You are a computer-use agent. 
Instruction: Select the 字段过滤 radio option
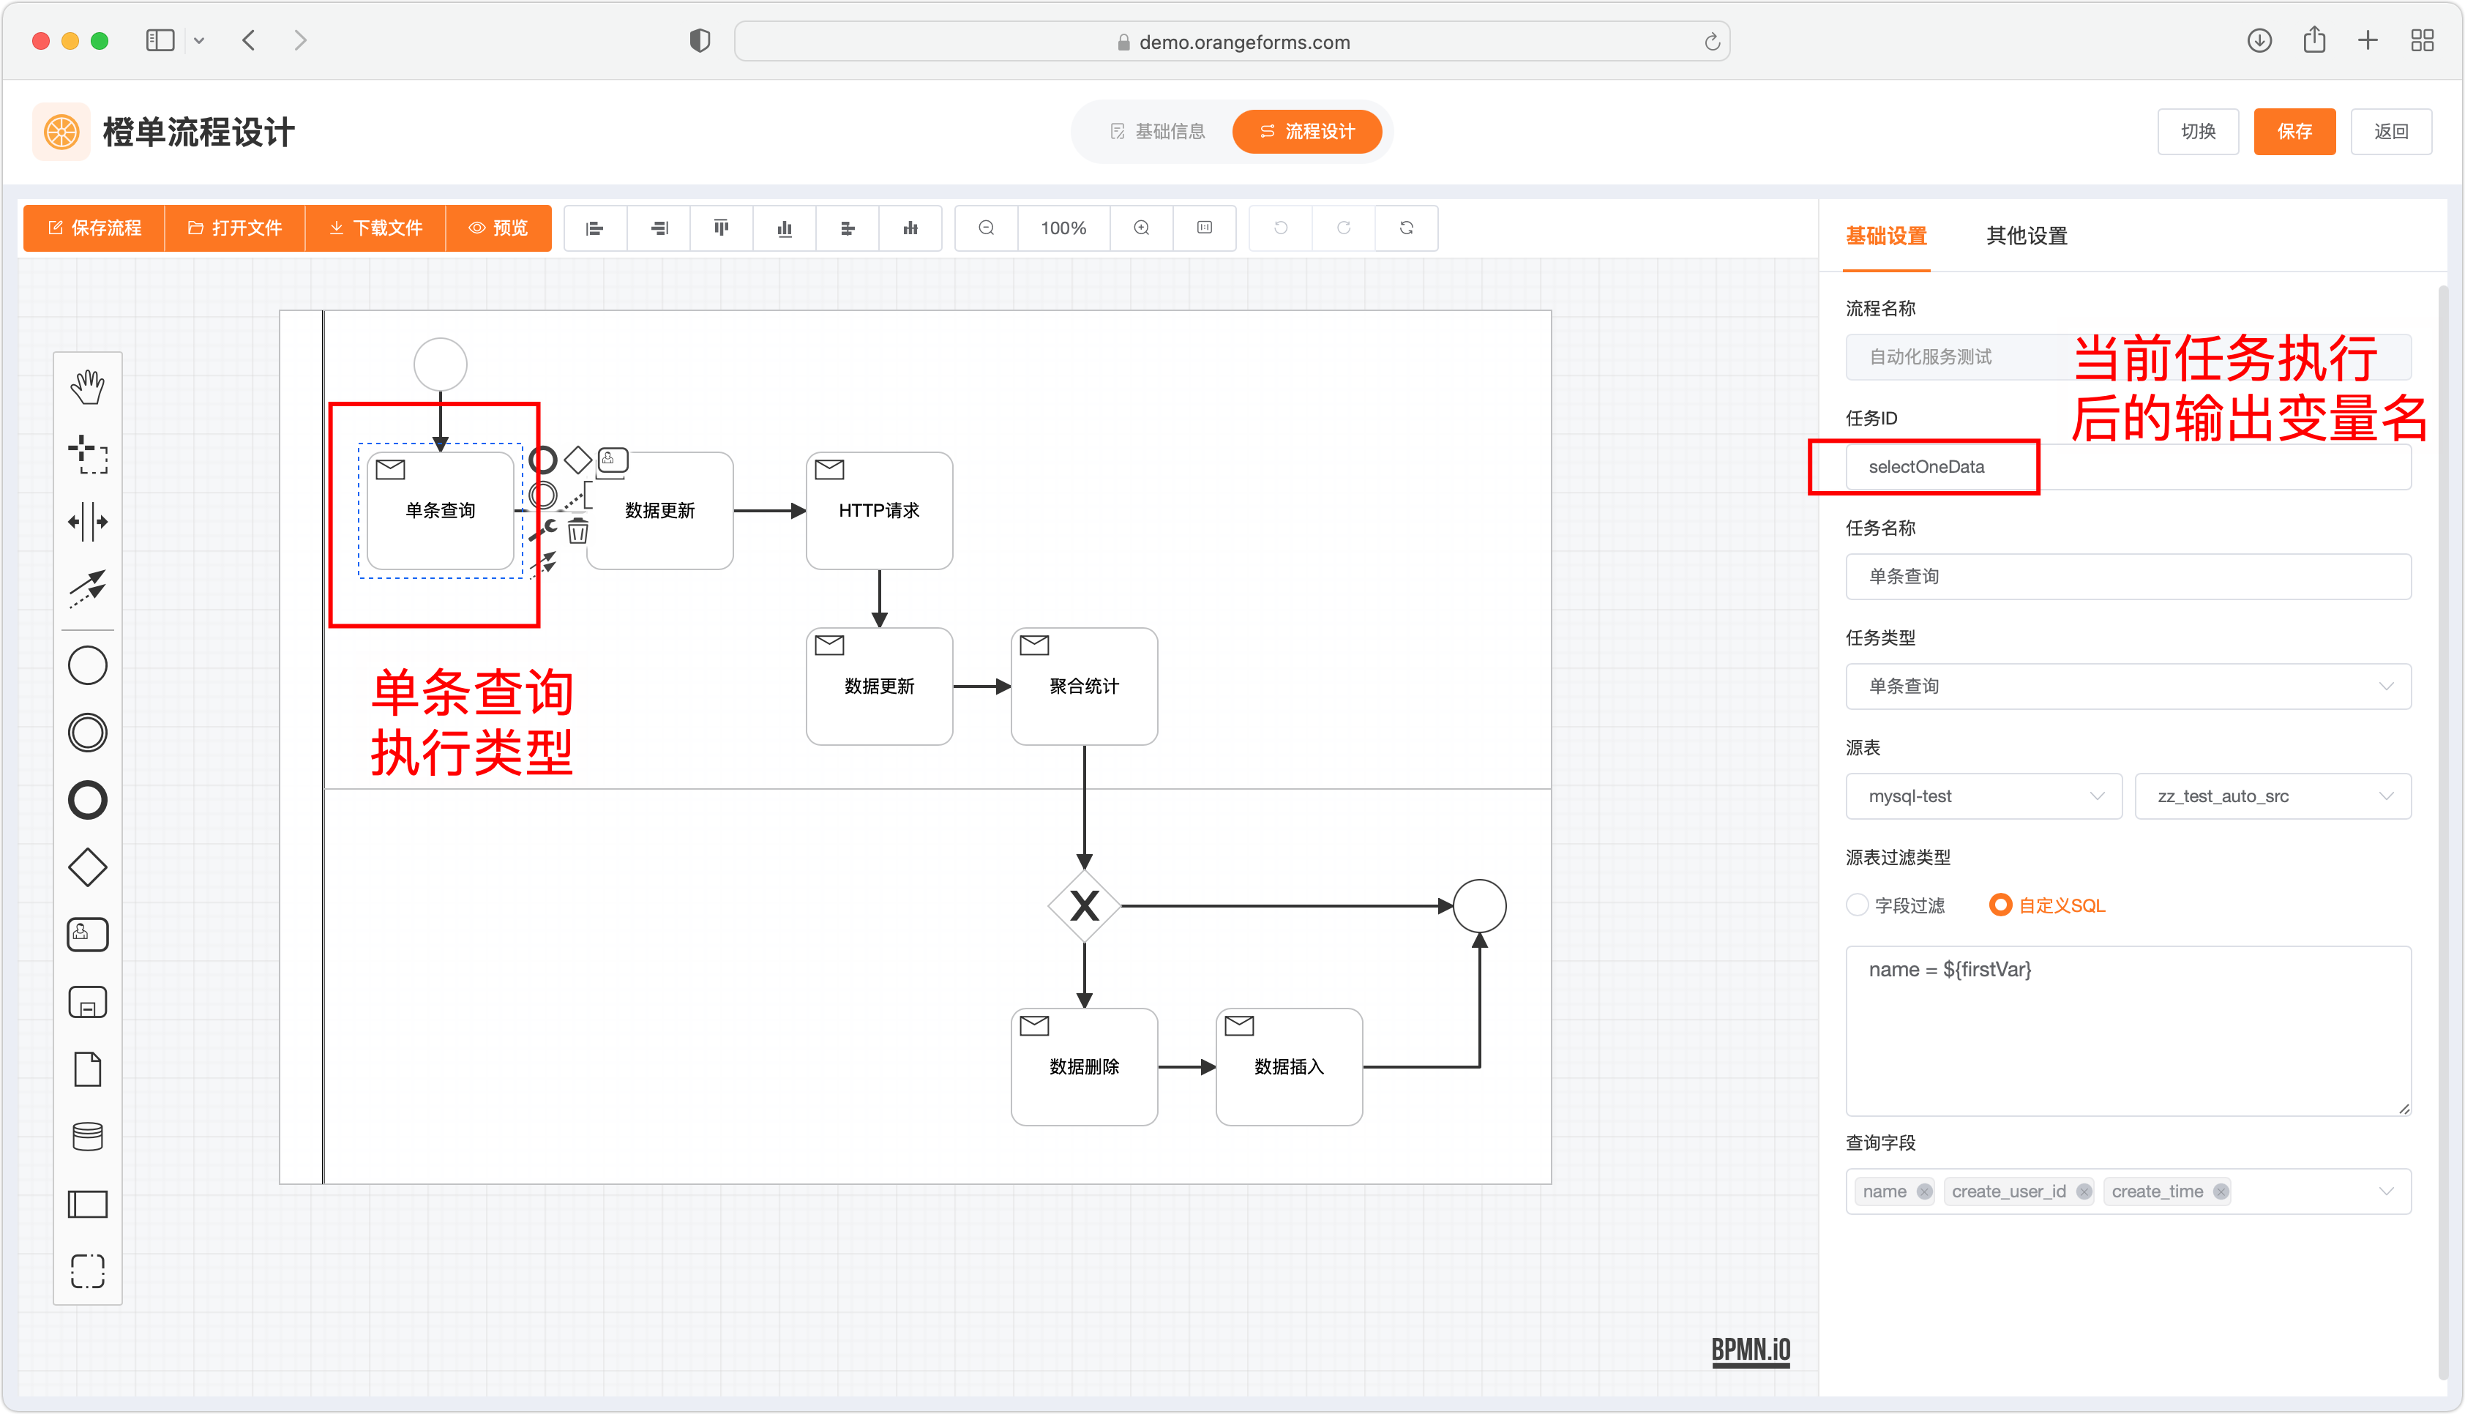(1895, 905)
